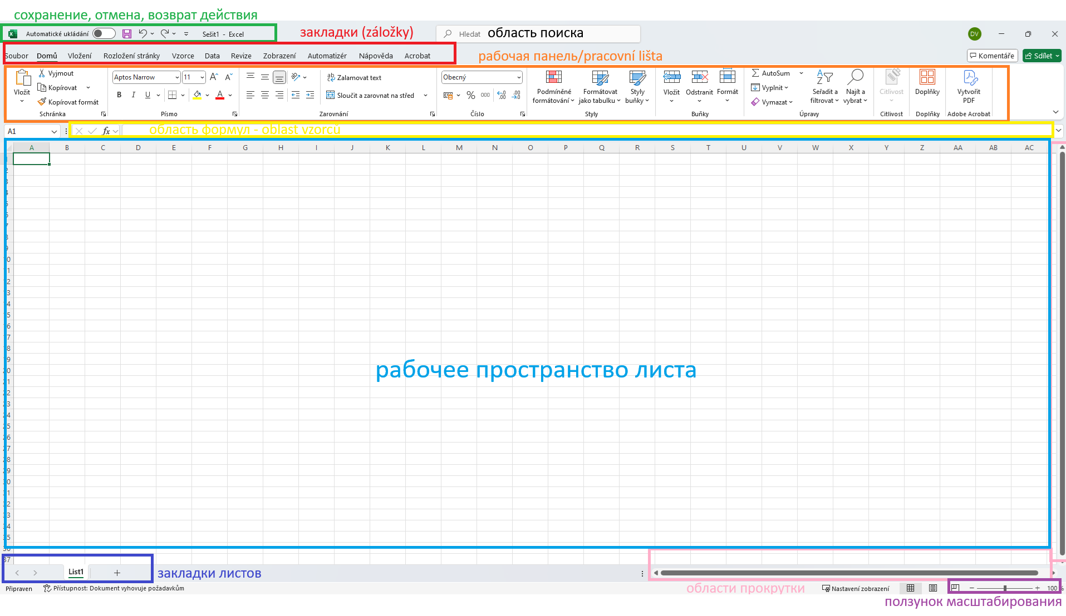
Task: Open Podmíněné formátování (conditional formatting)
Action: tap(553, 87)
